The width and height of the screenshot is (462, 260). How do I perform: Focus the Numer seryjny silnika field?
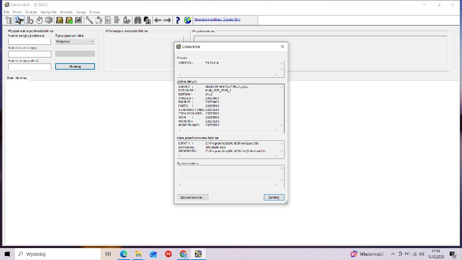(x=30, y=67)
